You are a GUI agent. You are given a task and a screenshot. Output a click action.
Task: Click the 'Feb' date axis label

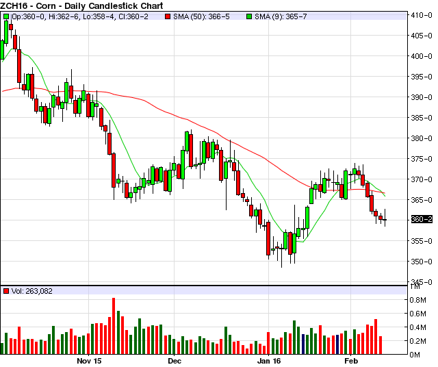[351, 361]
